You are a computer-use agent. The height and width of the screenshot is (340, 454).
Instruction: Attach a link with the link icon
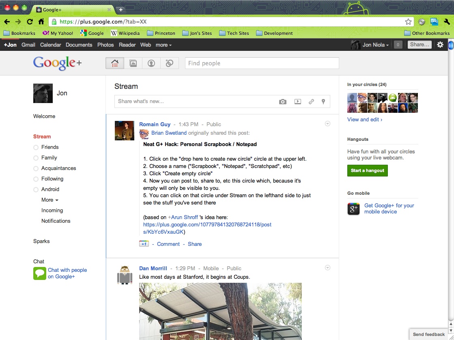point(311,102)
